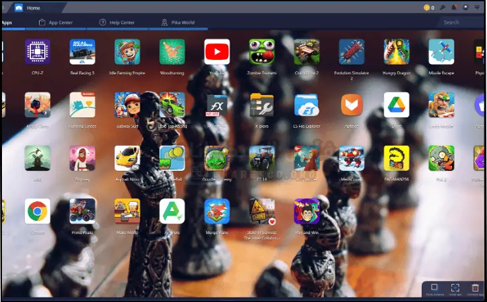Launch Idle Farming Empire

click(127, 51)
